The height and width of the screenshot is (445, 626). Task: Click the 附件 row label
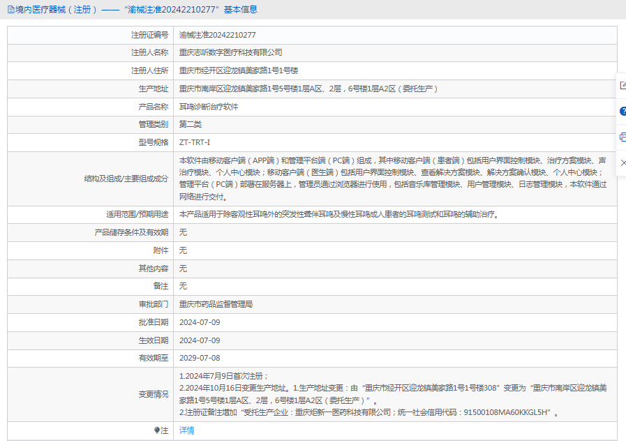(161, 250)
